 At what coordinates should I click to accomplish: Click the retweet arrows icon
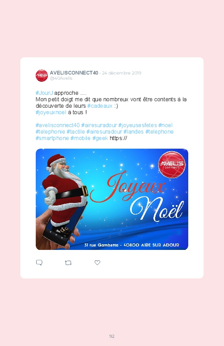(x=68, y=263)
